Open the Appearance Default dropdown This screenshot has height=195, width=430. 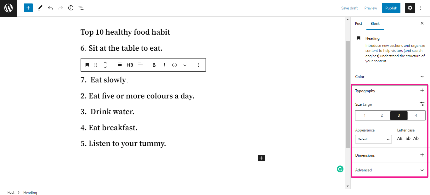[x=373, y=139]
